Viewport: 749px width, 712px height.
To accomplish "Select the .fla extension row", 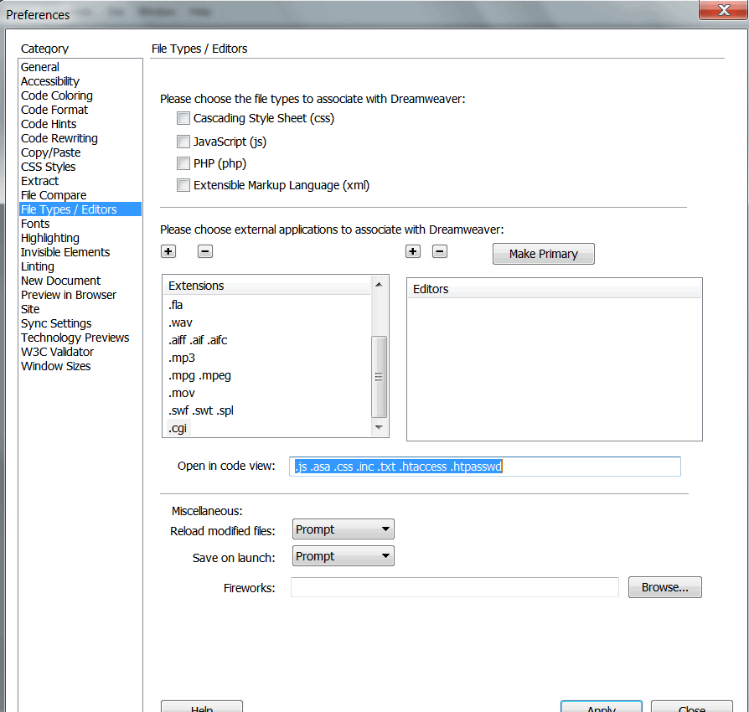I will 267,305.
